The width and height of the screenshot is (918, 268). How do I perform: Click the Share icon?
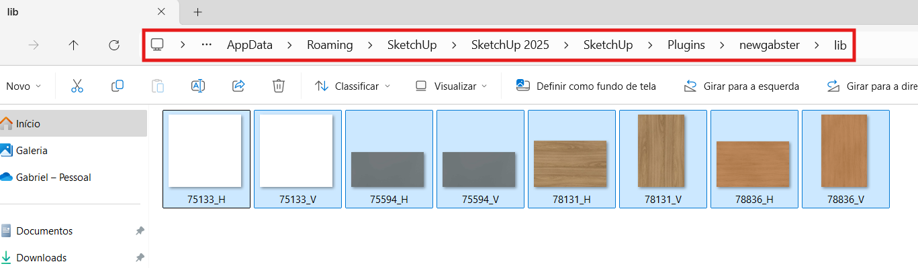pos(238,86)
